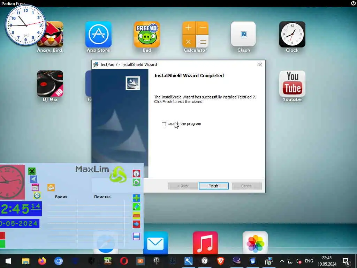The image size is (357, 268).
Task: Open Brave browser from the taskbar
Action: [x=220, y=261]
